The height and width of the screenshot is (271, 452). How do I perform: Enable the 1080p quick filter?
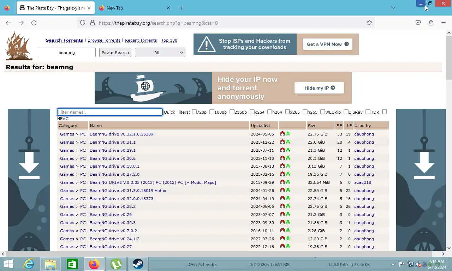click(x=212, y=112)
